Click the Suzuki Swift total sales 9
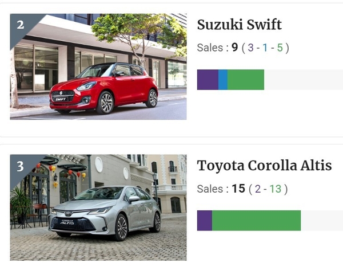Screen dimensions: 343x278 click(x=235, y=48)
